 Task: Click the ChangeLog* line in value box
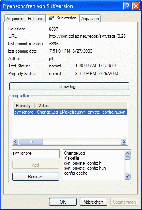76,153
